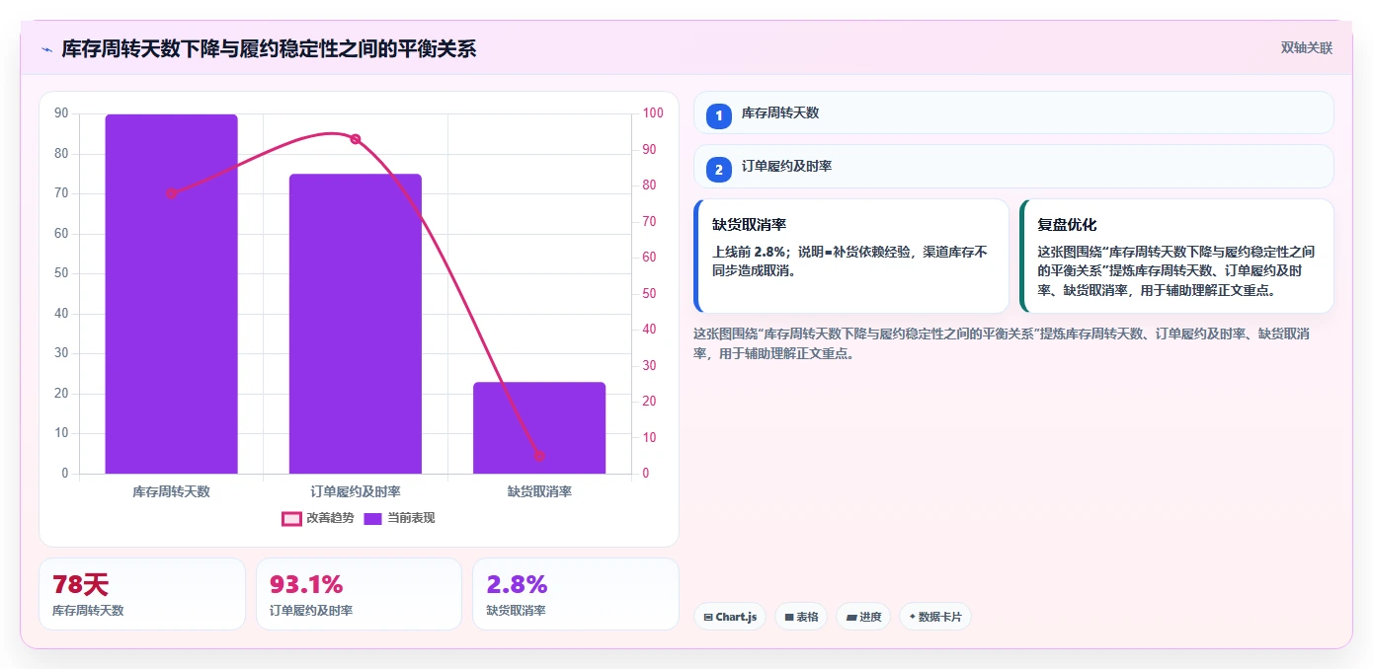Screen dimensions: 1373x669
Task: Click the left axis value 90
Action: tap(61, 113)
